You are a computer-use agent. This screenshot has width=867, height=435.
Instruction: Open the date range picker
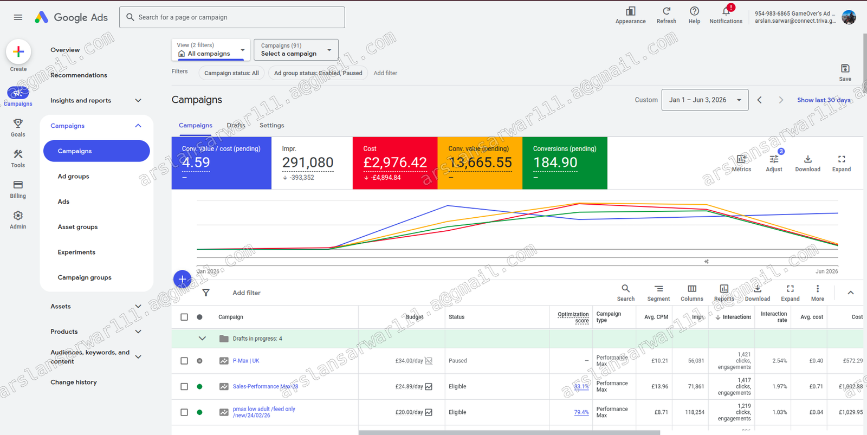(704, 100)
